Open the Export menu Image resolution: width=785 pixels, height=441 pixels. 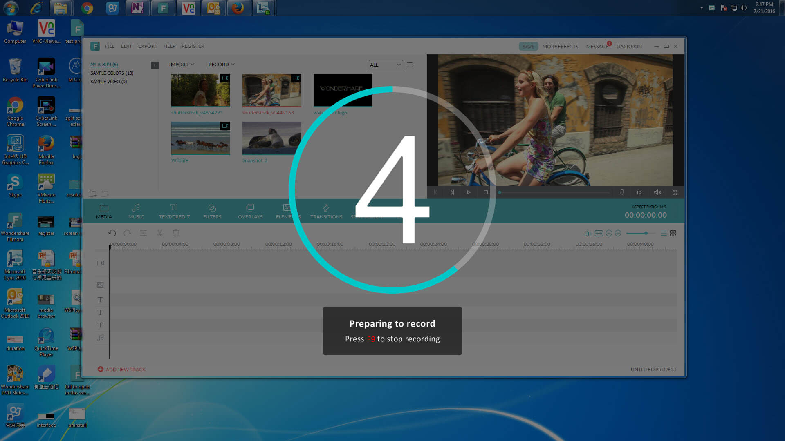pyautogui.click(x=148, y=46)
